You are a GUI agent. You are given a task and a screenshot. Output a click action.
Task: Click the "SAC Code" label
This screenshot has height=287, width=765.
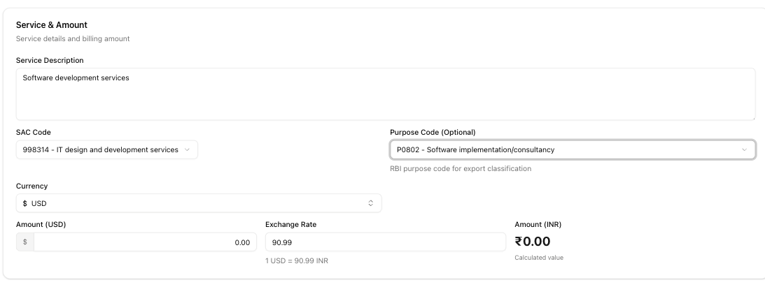(34, 132)
